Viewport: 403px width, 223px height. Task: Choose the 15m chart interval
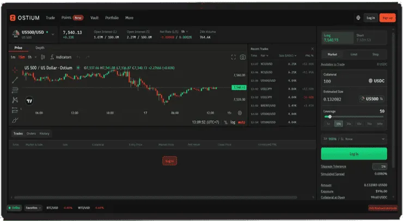coord(21,57)
